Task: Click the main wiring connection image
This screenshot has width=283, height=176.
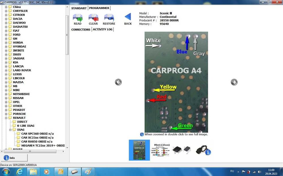Action: tap(176, 82)
